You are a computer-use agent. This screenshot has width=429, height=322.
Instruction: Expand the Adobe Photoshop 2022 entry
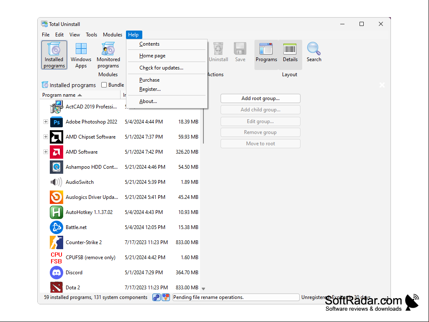tap(46, 122)
